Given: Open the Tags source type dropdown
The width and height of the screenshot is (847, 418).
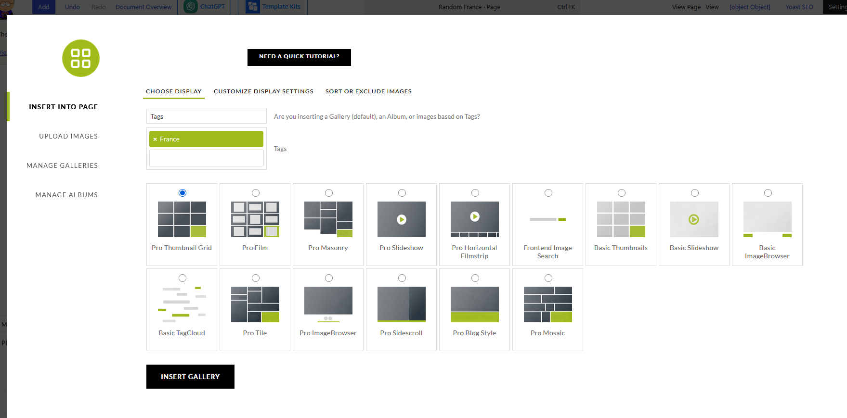Looking at the screenshot, I should tap(207, 116).
